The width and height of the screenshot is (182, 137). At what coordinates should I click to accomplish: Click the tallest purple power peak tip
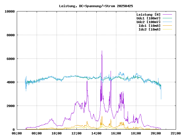click(102, 51)
